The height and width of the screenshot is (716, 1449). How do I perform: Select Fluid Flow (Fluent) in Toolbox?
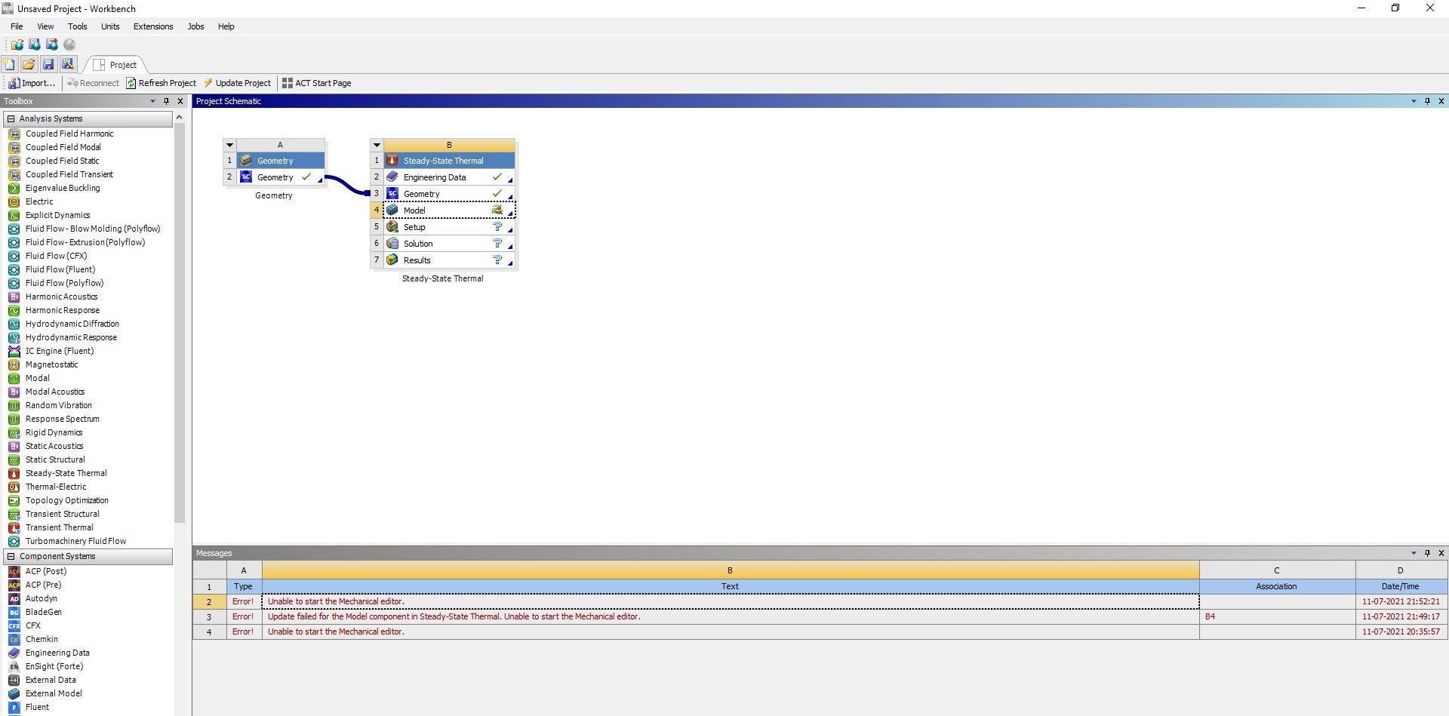[x=60, y=269]
